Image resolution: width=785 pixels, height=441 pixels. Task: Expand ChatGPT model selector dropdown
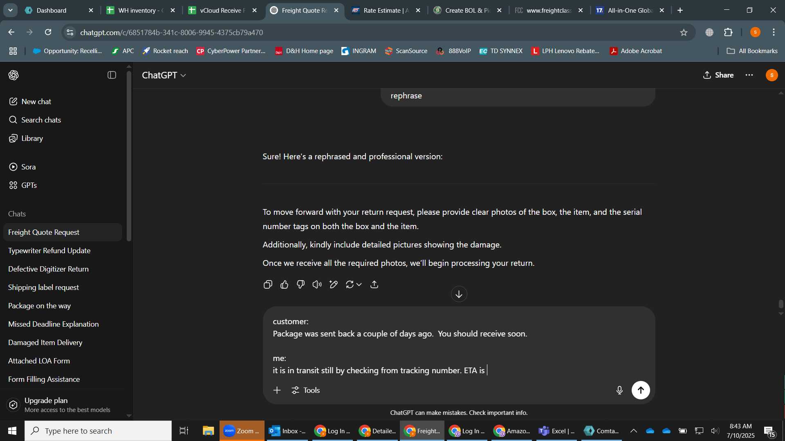(x=164, y=75)
